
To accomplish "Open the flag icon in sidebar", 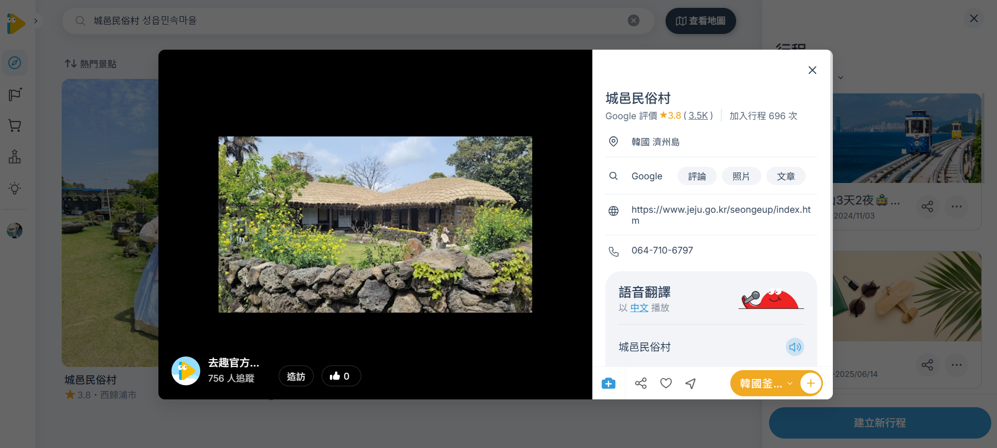I will tap(15, 94).
